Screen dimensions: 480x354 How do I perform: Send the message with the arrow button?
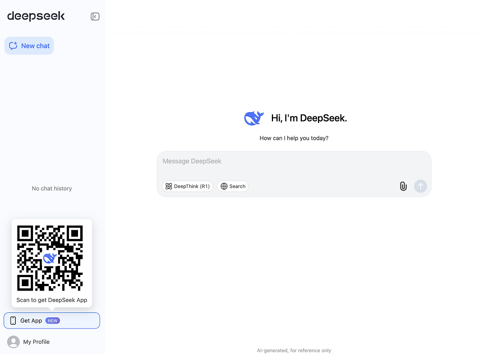pyautogui.click(x=420, y=186)
